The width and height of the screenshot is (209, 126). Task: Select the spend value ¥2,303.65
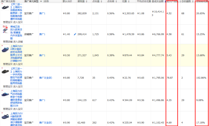click(x=128, y=14)
